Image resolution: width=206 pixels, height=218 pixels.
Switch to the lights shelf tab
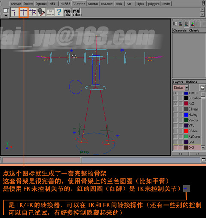pos(140,4)
